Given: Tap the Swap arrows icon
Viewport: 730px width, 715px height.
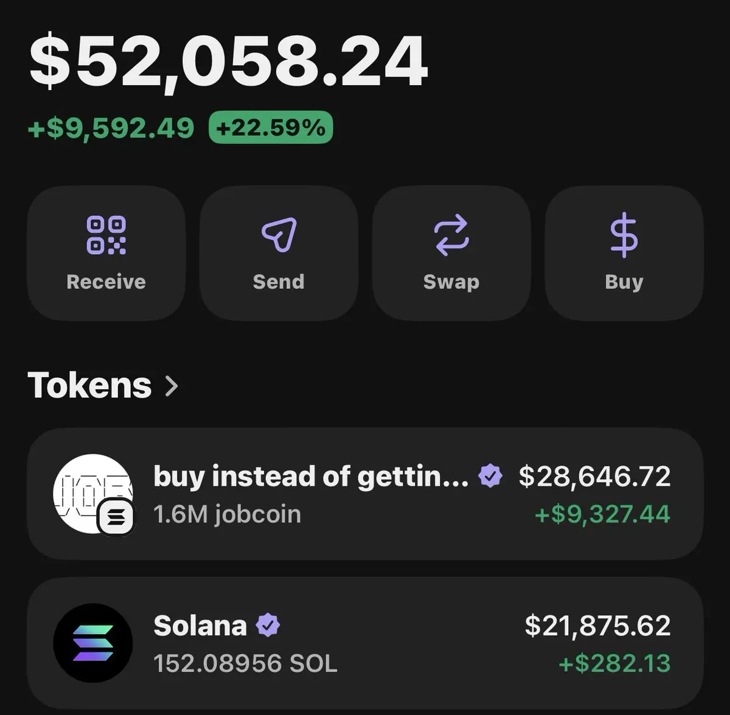Looking at the screenshot, I should (x=451, y=235).
